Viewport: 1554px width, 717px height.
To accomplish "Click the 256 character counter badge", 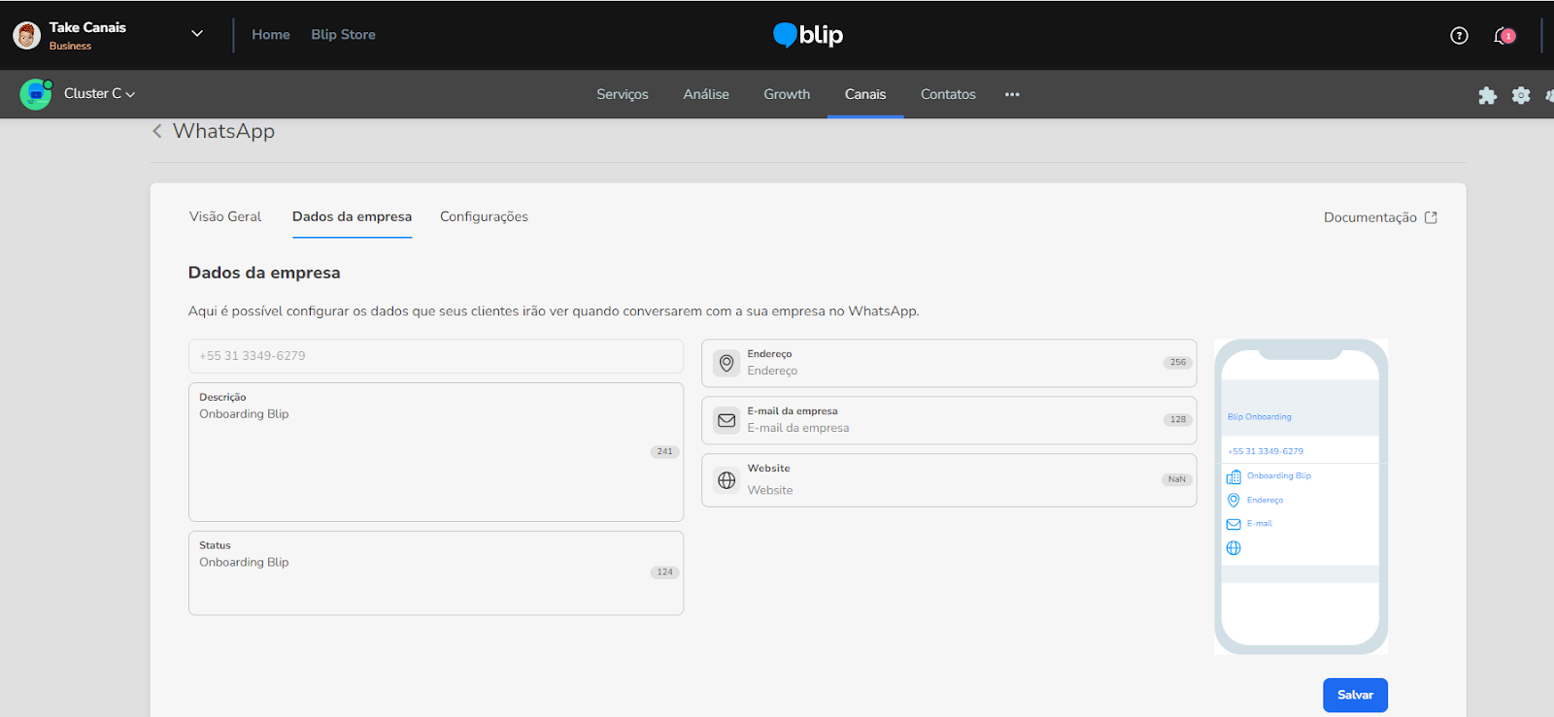I will pyautogui.click(x=1177, y=363).
